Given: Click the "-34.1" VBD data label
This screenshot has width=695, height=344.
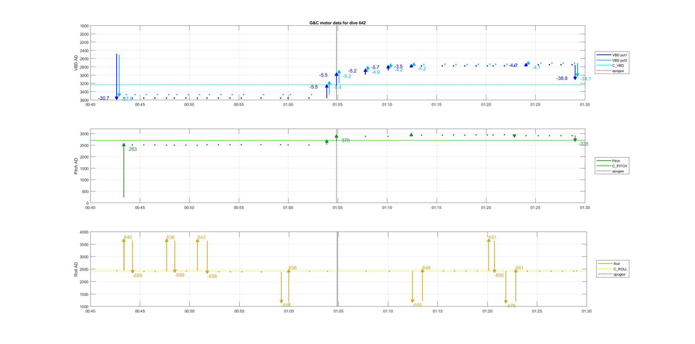Looking at the screenshot, I should pos(585,79).
